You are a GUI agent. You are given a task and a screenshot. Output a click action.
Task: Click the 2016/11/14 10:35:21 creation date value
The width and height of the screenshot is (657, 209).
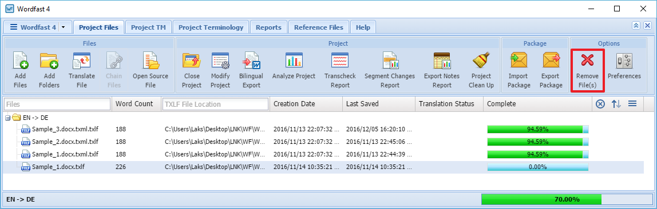(x=306, y=167)
